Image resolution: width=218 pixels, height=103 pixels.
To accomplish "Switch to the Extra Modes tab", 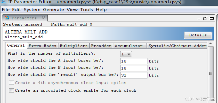I will click(42, 46).
